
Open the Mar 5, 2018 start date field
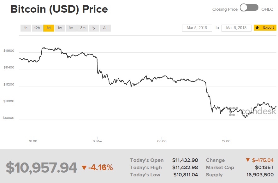[x=197, y=28]
